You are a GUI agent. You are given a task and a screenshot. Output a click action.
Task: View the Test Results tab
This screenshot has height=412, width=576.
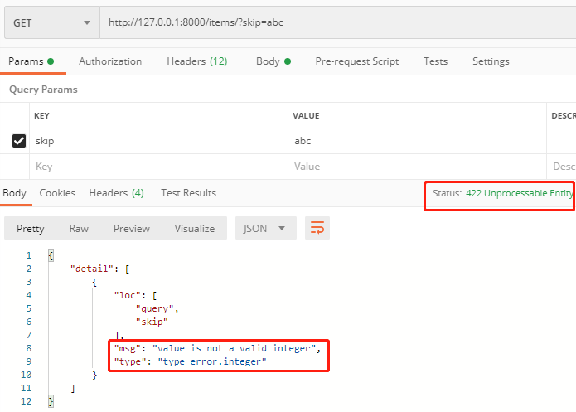(188, 193)
